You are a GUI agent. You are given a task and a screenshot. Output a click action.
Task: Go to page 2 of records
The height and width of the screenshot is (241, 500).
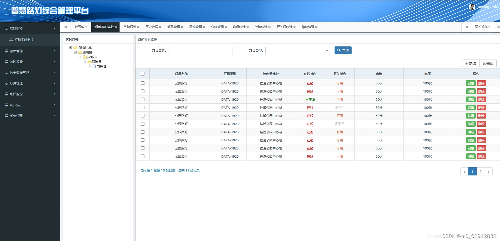pos(481,172)
